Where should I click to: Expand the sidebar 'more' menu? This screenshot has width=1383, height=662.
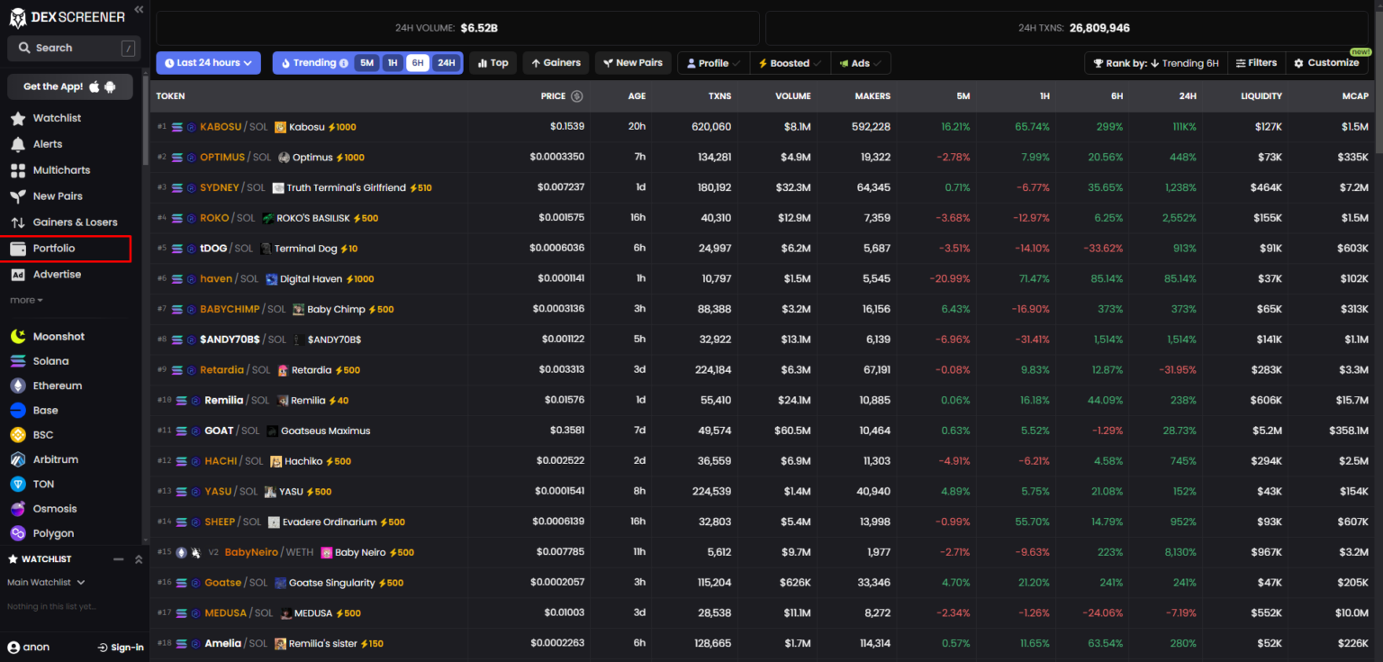tap(27, 300)
